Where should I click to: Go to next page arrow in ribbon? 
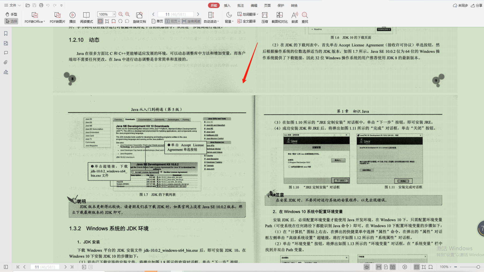click(x=198, y=14)
